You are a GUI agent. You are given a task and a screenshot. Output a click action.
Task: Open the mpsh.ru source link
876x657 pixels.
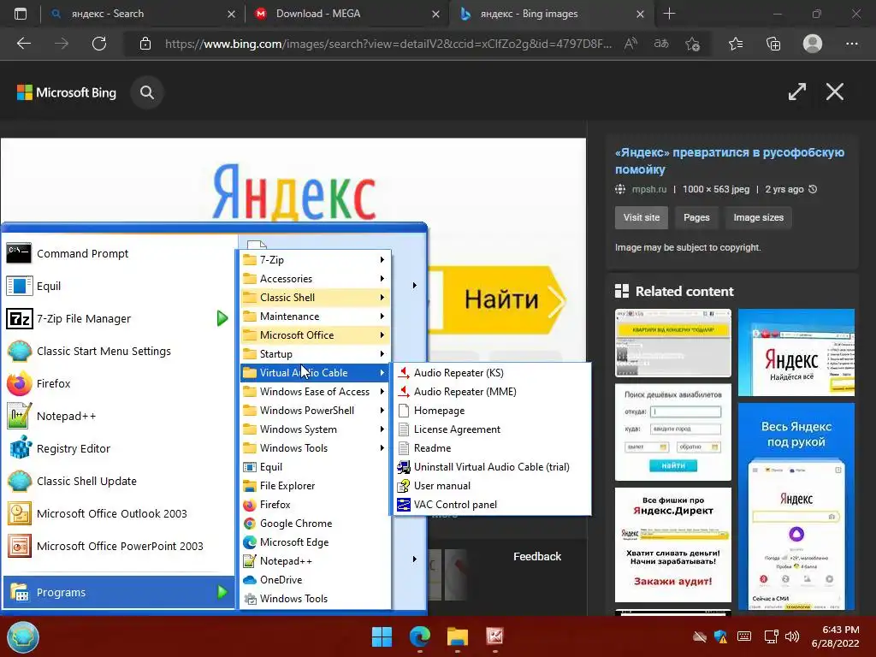click(x=649, y=189)
